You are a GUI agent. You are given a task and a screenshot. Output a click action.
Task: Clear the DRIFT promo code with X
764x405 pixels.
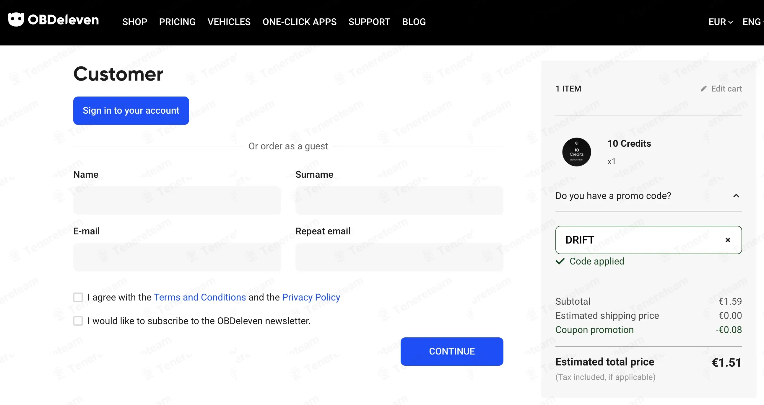pyautogui.click(x=728, y=240)
